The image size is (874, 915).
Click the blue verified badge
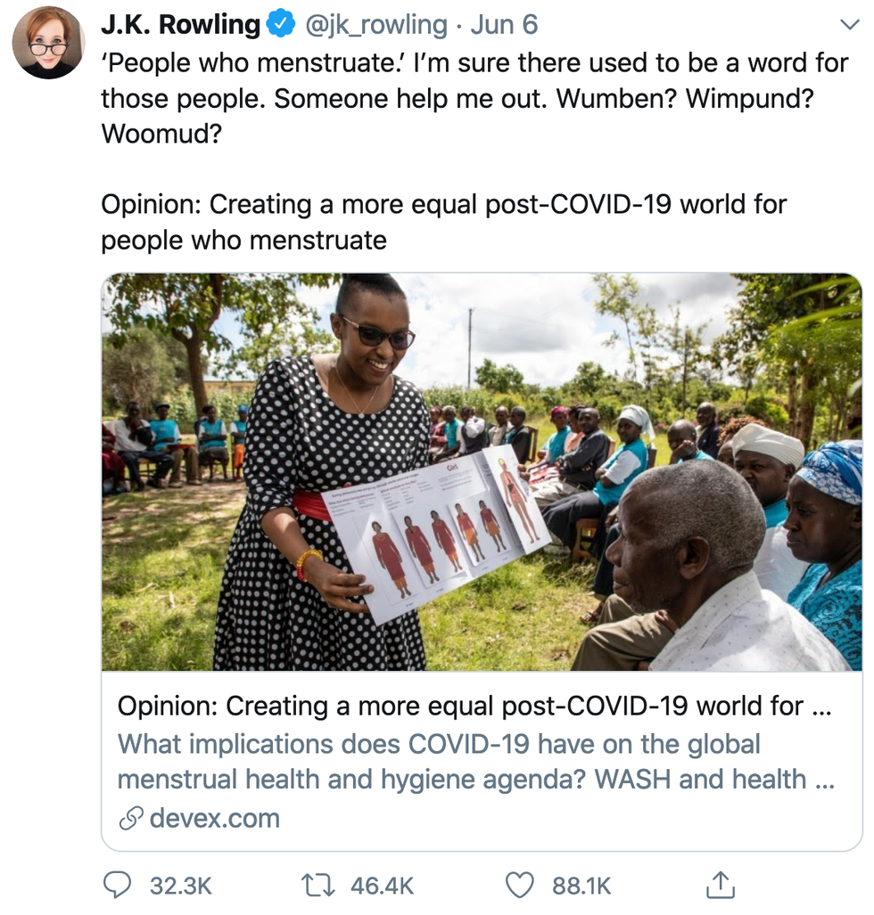[282, 25]
